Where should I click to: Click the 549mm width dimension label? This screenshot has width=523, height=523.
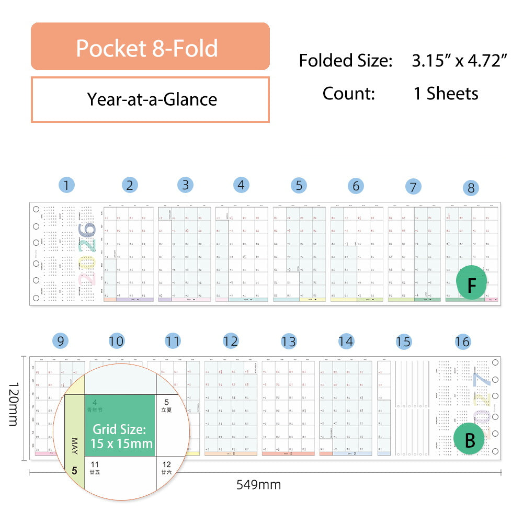coord(258,485)
